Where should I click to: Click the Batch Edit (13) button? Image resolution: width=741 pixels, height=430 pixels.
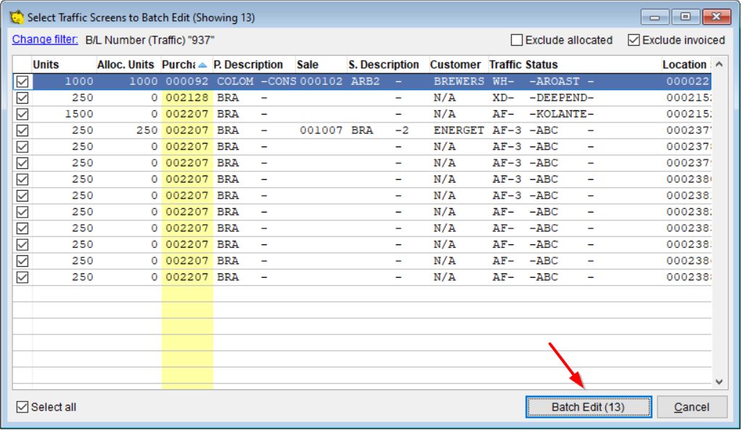coord(589,407)
